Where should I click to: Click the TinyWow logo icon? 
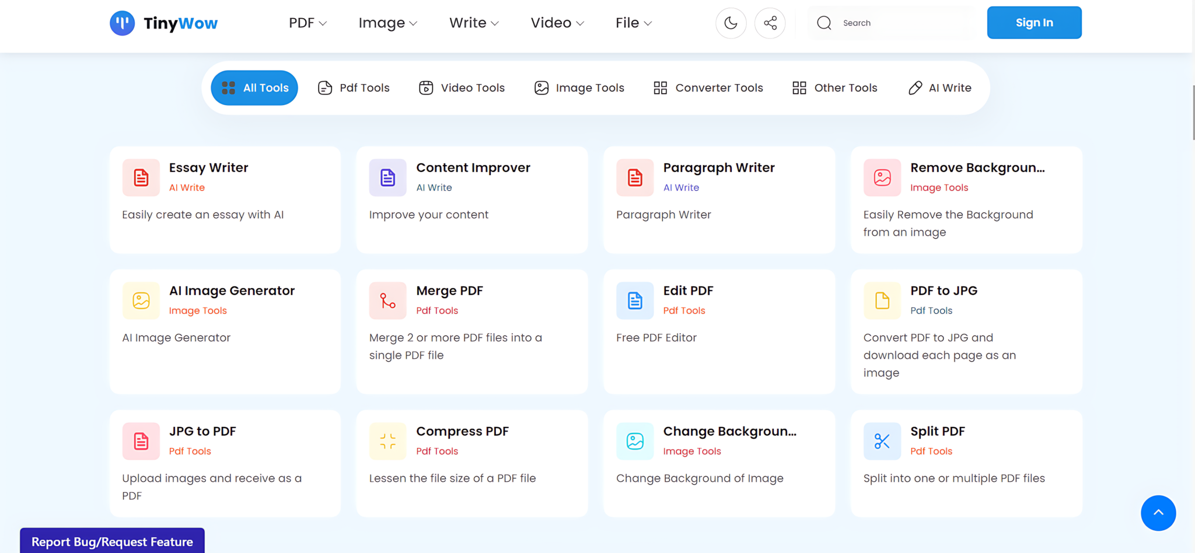pyautogui.click(x=122, y=23)
